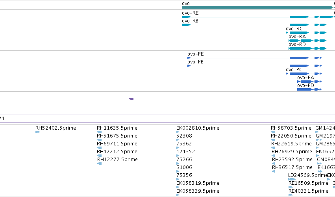The image size is (335, 197).
Task: Click the first exon of ovo-RE
Action: click(x=186, y=17)
